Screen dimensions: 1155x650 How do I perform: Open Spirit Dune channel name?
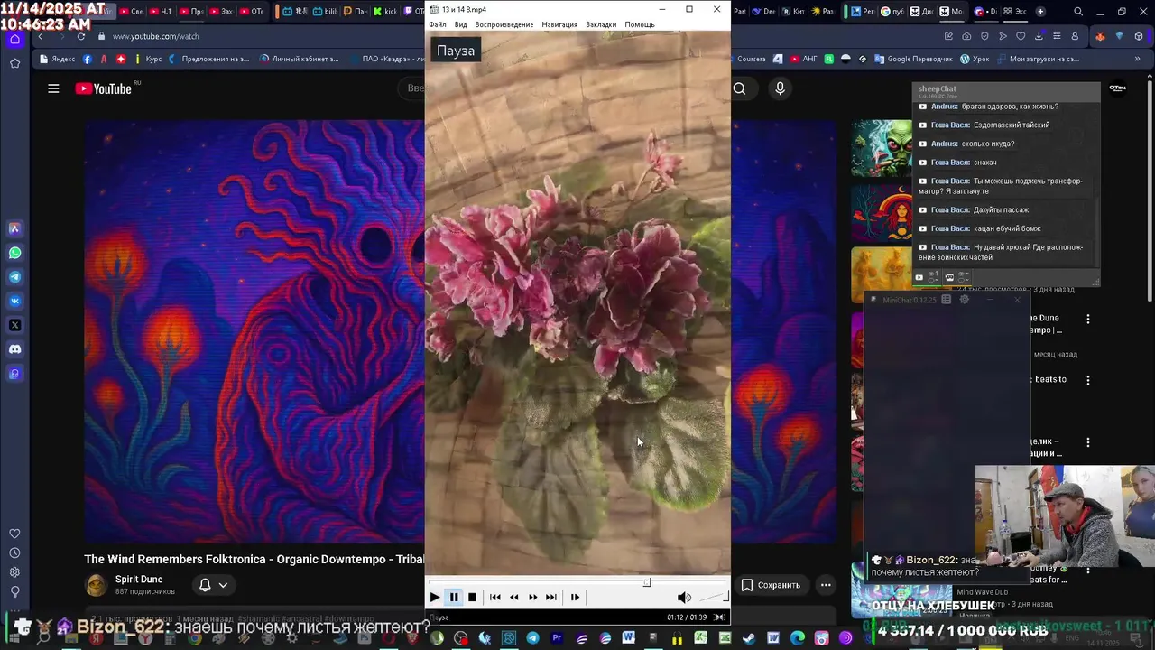(139, 580)
